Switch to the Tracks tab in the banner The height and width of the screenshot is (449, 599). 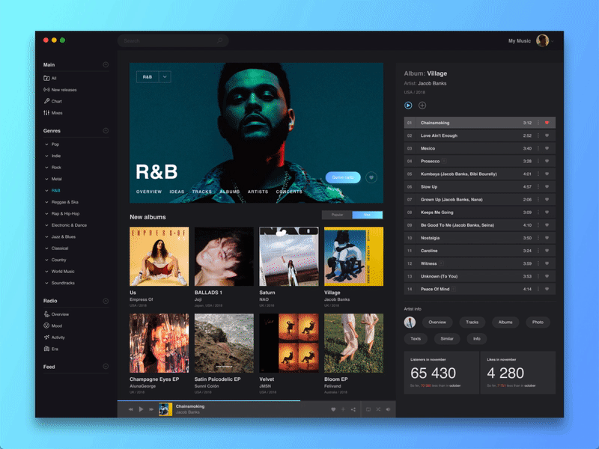(202, 192)
